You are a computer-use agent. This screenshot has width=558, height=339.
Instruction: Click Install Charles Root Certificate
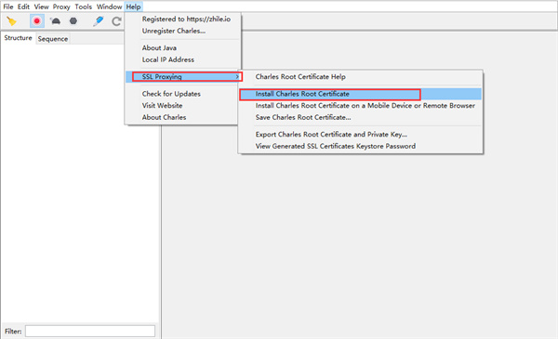pos(361,94)
